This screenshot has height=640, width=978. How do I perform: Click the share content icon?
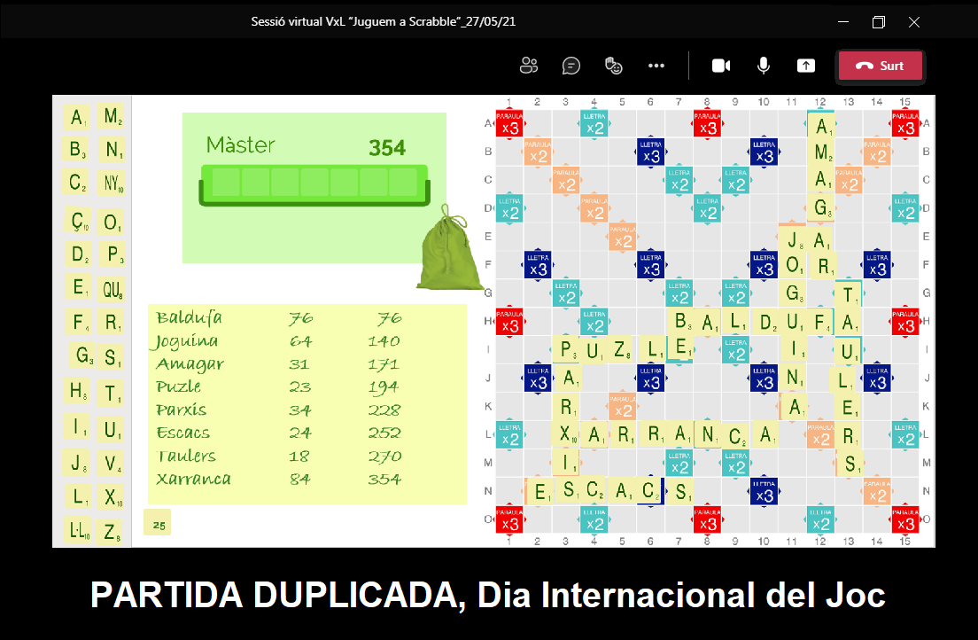click(x=805, y=66)
